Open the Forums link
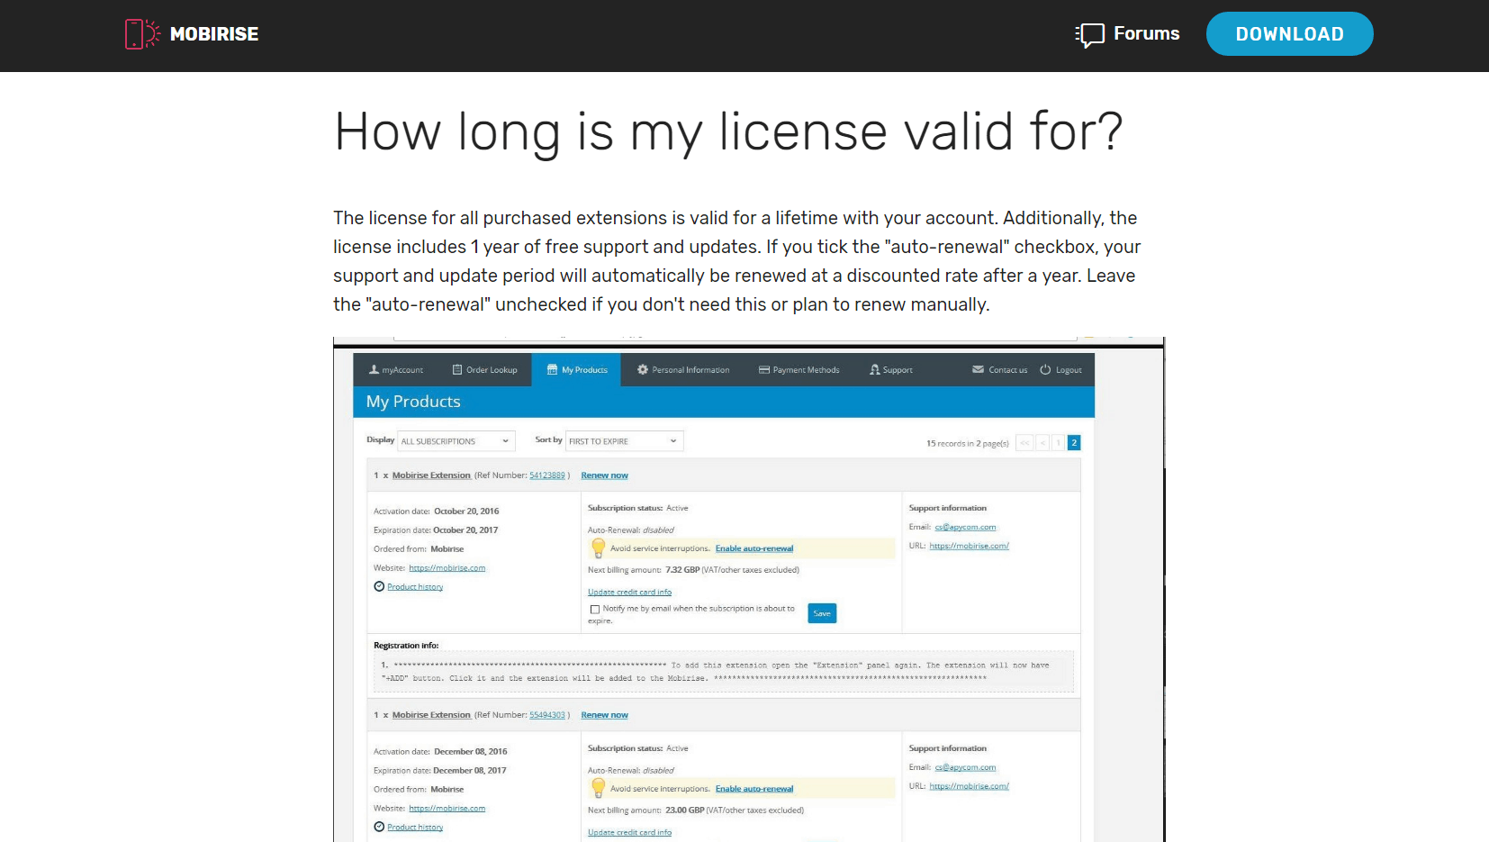Image resolution: width=1489 pixels, height=842 pixels. pos(1146,33)
